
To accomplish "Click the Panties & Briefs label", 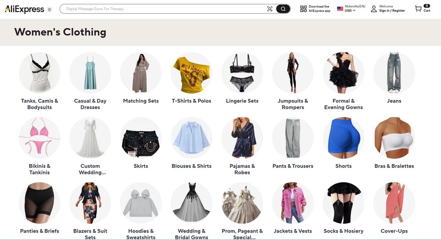I will pyautogui.click(x=40, y=231).
